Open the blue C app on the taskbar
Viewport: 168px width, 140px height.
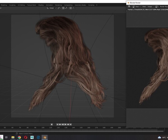(x=38, y=137)
